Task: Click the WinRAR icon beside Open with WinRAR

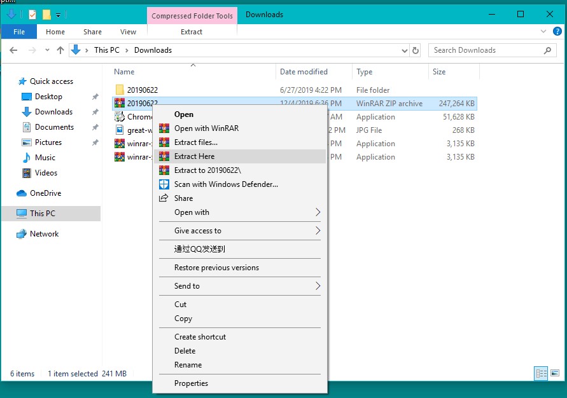Action: (x=164, y=128)
